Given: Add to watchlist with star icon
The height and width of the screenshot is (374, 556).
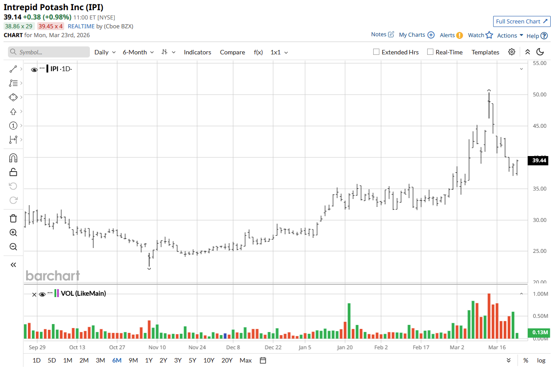Looking at the screenshot, I should [489, 35].
